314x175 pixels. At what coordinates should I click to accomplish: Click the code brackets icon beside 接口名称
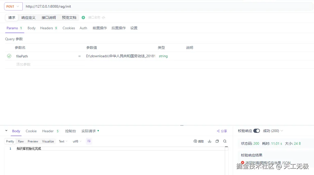(x=103, y=18)
